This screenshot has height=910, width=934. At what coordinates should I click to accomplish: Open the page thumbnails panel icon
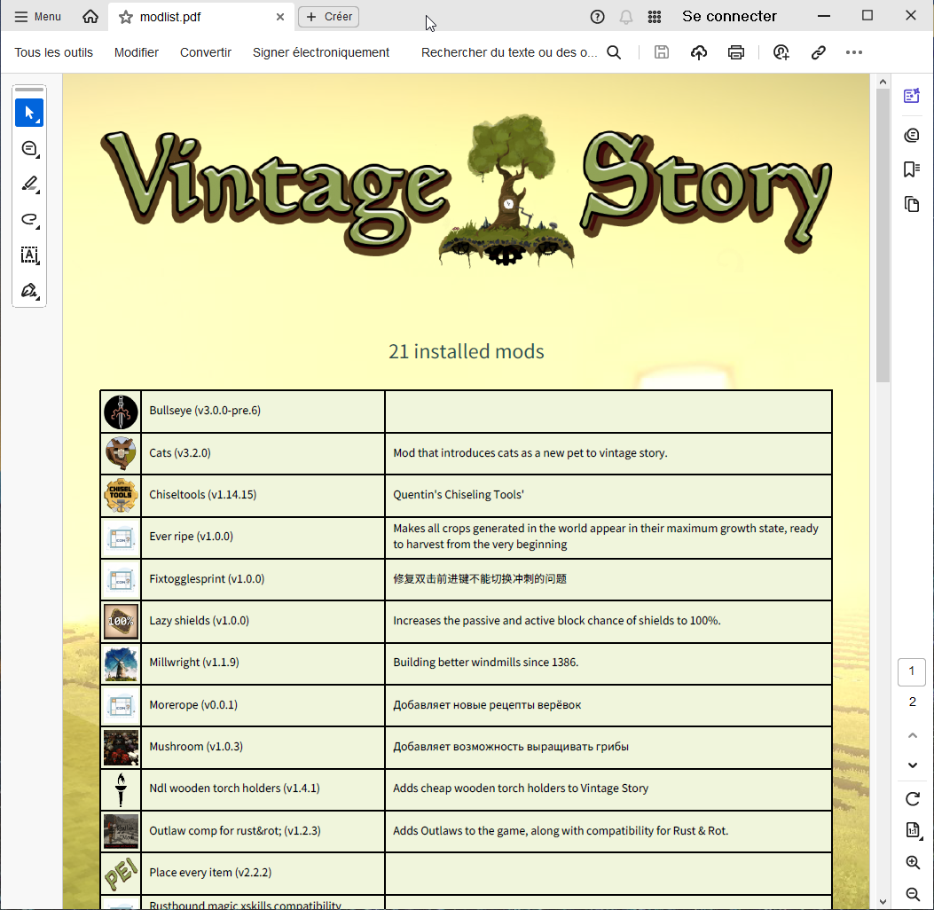911,205
